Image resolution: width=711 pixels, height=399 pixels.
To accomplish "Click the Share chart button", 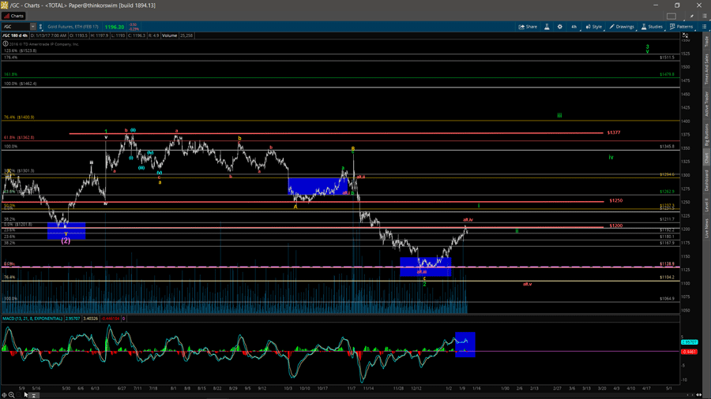I will [x=528, y=27].
